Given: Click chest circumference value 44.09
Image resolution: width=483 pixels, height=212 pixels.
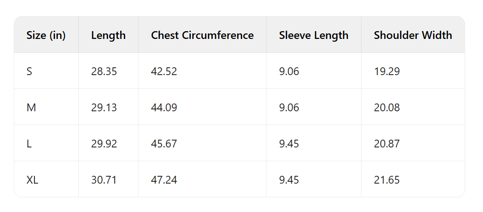Looking at the screenshot, I should click(164, 108).
